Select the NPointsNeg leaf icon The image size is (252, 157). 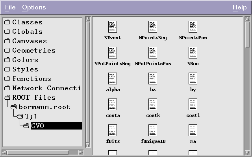[153, 27]
